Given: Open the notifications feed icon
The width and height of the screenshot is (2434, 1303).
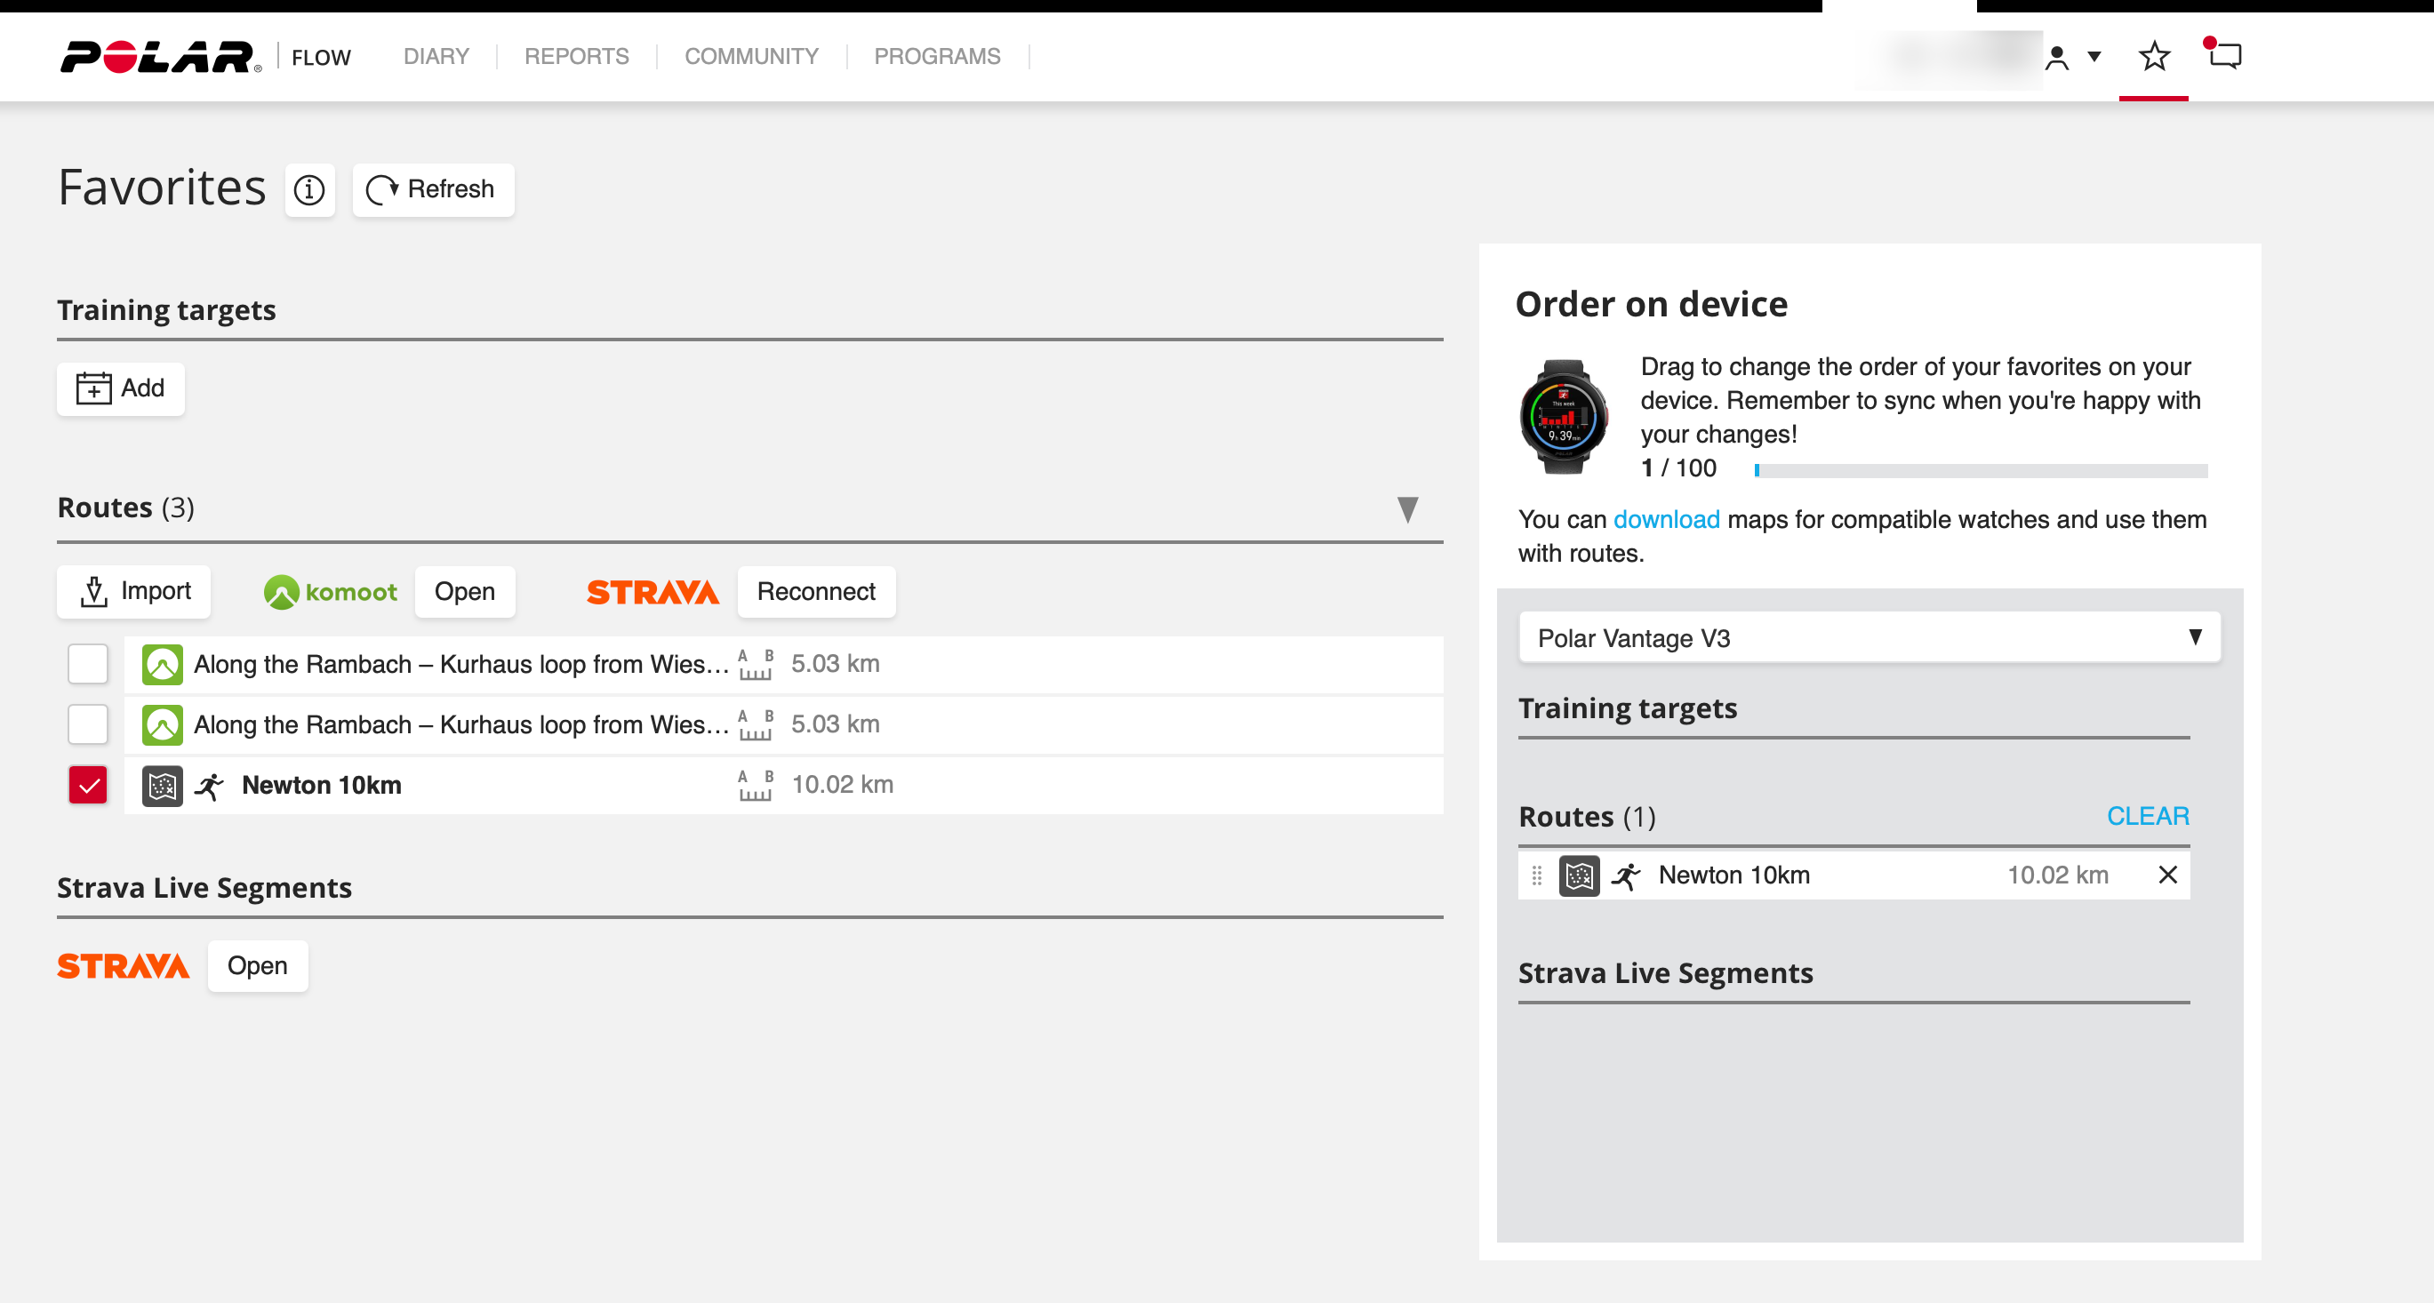Looking at the screenshot, I should 2223,56.
